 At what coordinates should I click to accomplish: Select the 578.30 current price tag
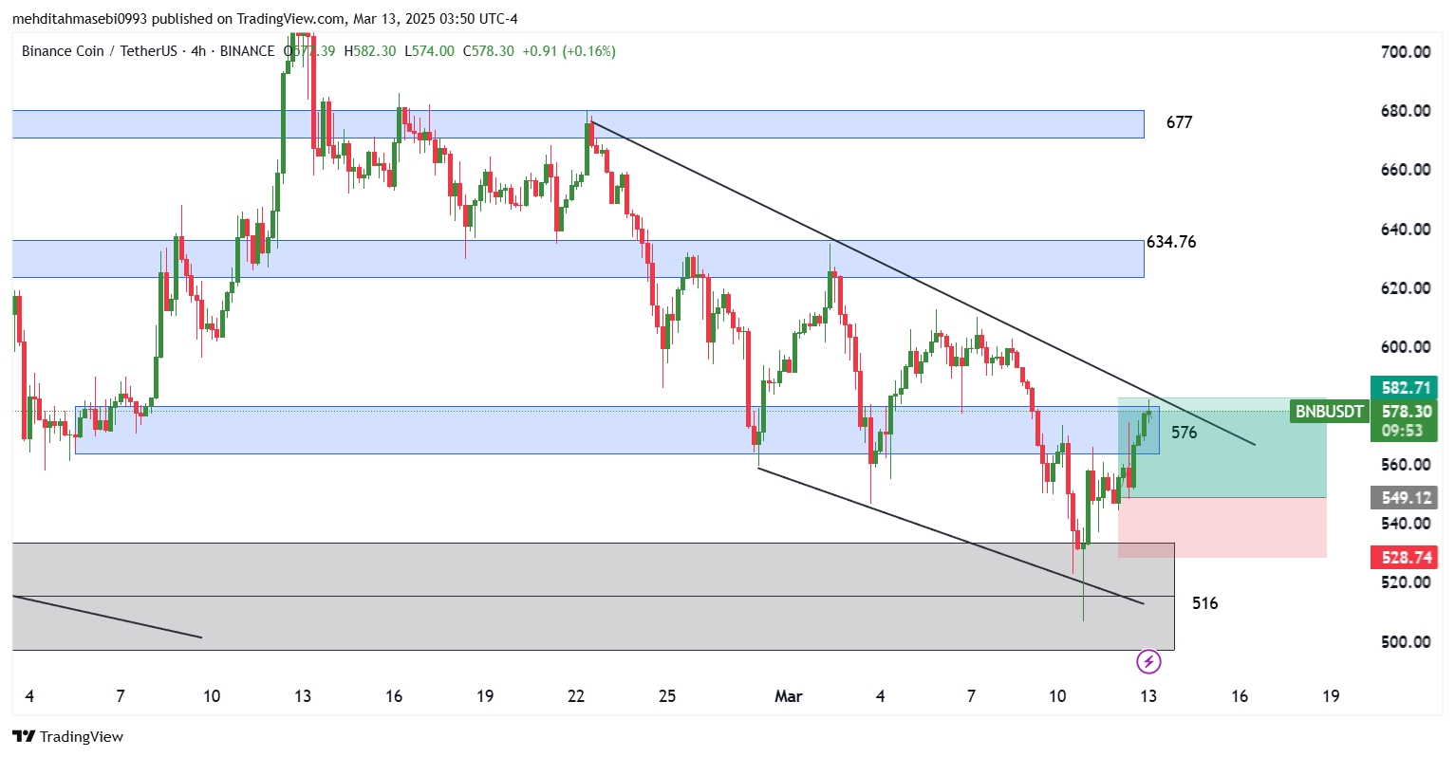click(1404, 412)
